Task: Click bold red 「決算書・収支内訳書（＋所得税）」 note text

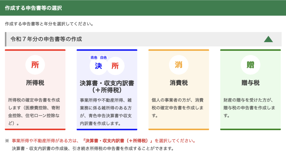Action: pyautogui.click(x=119, y=141)
